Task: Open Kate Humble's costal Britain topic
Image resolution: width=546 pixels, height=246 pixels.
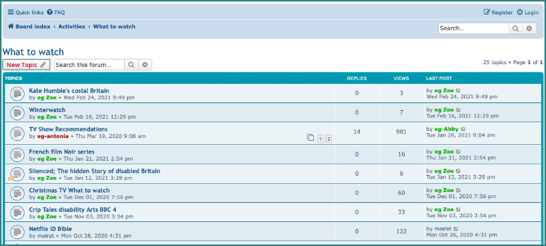Action: tap(69, 91)
